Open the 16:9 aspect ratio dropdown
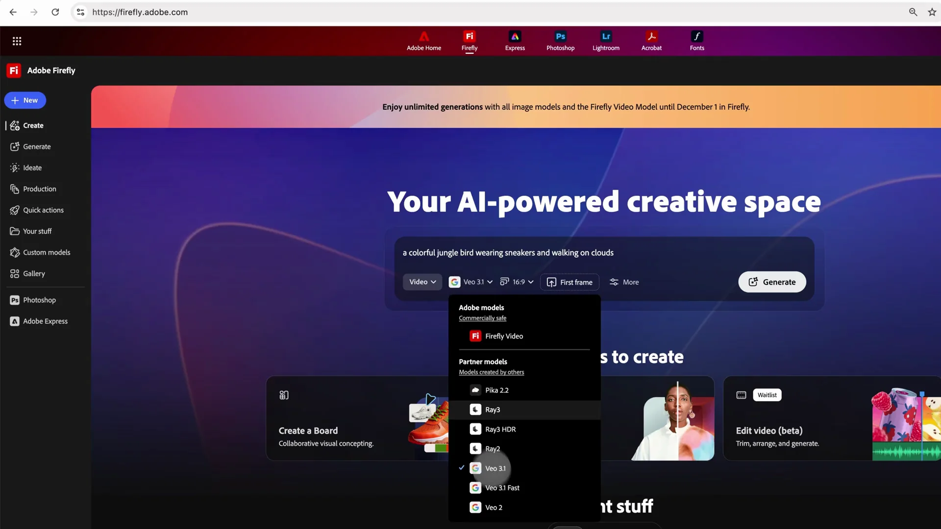The image size is (941, 529). pos(517,282)
